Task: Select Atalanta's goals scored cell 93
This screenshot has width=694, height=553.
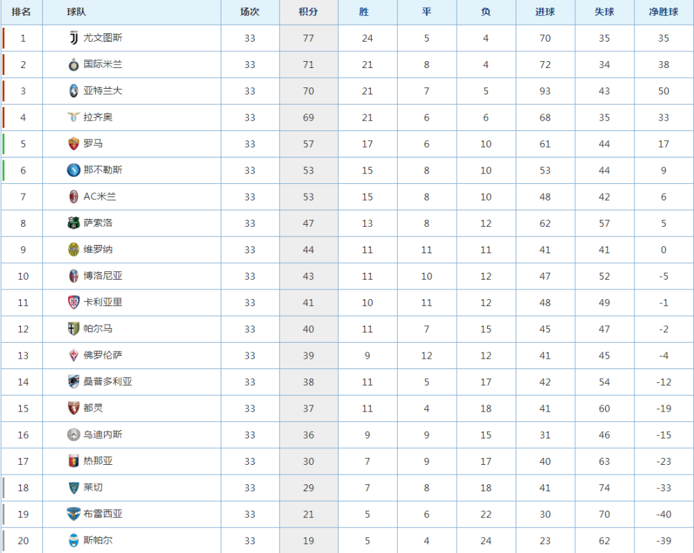Action: pos(545,91)
